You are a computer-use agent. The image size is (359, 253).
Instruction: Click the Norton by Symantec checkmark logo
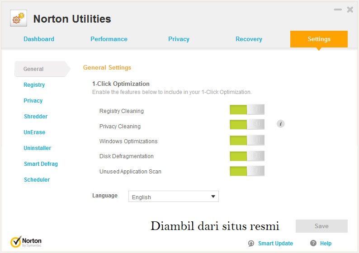tap(16, 242)
